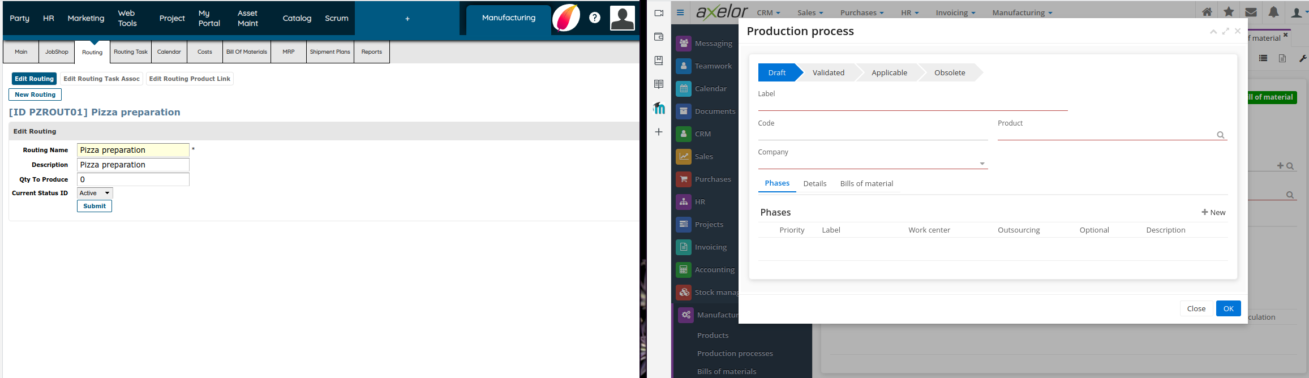The width and height of the screenshot is (1309, 378).
Task: Click the user avatar in OFBiz header
Action: [x=622, y=18]
